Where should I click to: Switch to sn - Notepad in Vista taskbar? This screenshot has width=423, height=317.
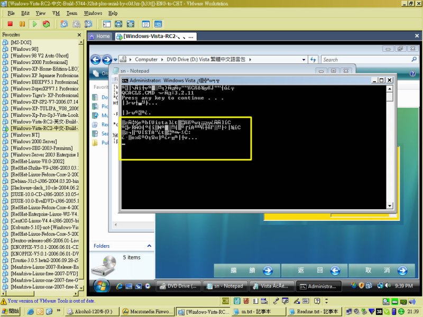tap(225, 286)
